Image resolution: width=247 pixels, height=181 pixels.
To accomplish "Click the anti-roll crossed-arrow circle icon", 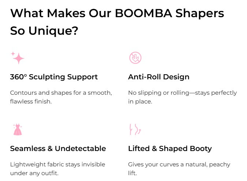I will click(x=135, y=58).
